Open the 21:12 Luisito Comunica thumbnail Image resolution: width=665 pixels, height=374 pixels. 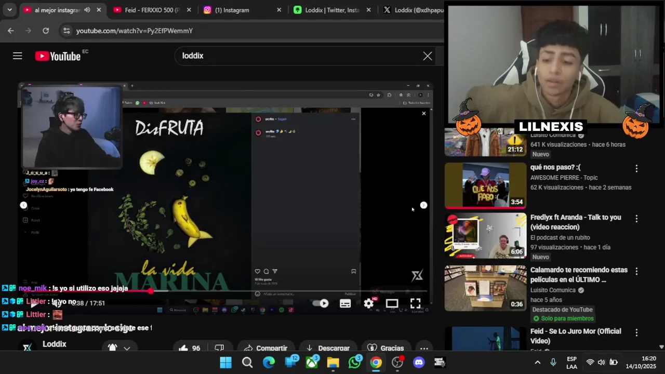(485, 142)
